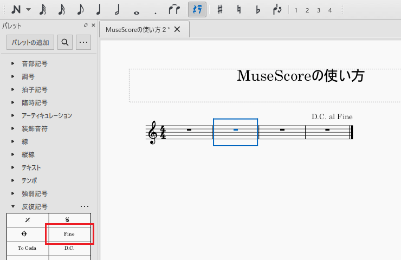Screen dimensions: 401x260
Task: Open note input mode dropdown arrow
Action: [28, 10]
